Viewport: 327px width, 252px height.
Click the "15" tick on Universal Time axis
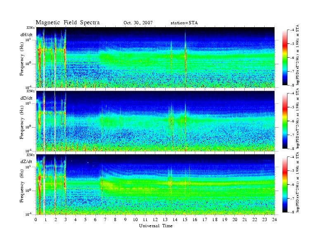[185, 219]
